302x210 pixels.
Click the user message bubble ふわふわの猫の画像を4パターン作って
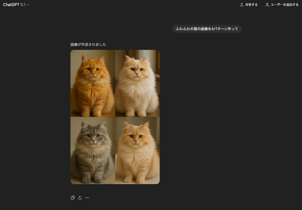pos(206,29)
